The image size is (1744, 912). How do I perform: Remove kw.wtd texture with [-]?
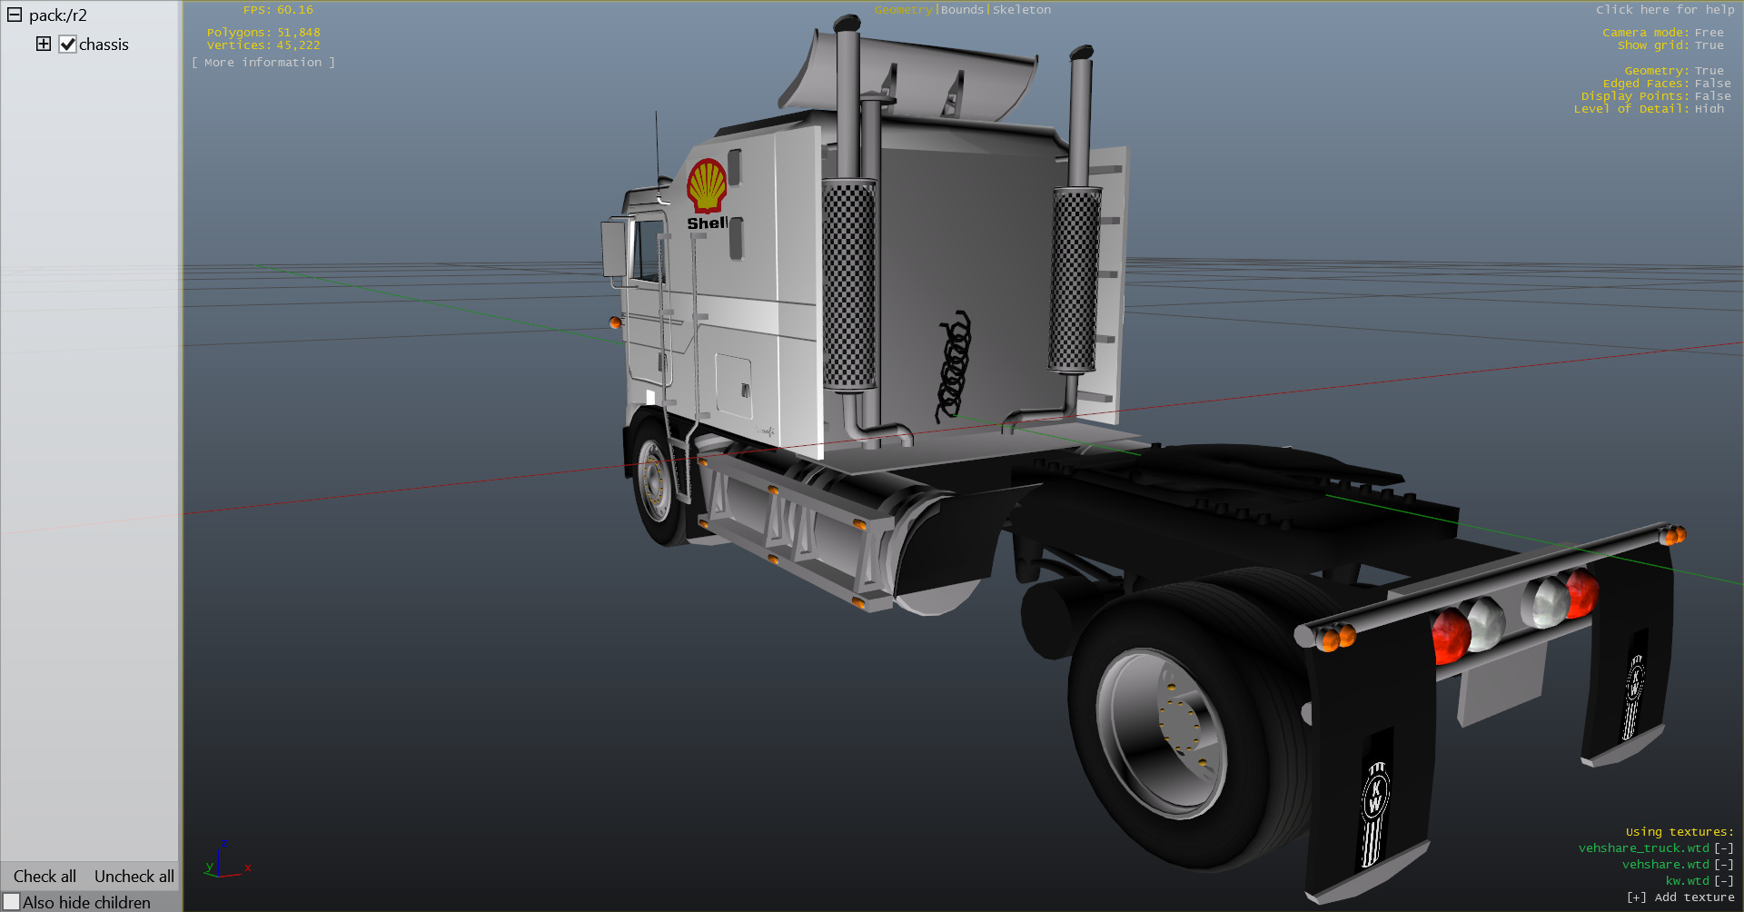click(x=1724, y=880)
